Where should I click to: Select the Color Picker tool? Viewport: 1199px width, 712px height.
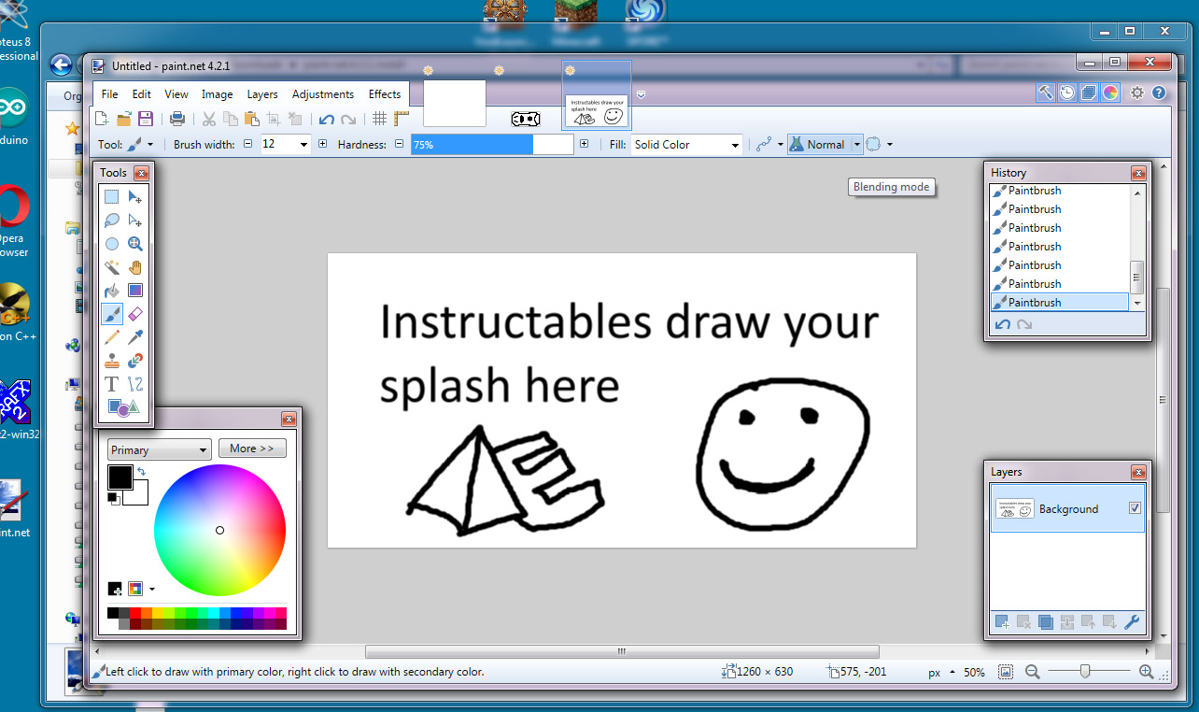point(135,337)
